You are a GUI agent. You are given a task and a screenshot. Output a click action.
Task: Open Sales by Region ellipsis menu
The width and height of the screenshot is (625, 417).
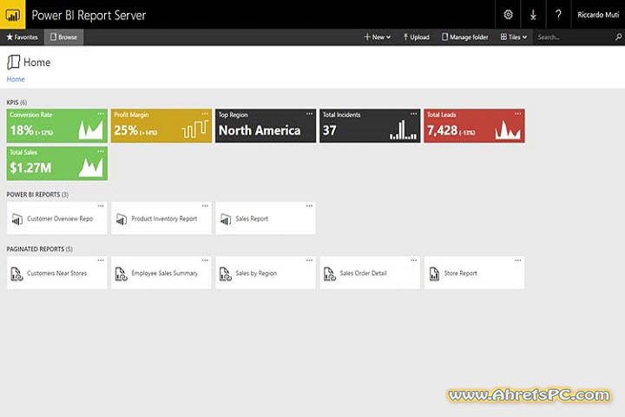(309, 260)
